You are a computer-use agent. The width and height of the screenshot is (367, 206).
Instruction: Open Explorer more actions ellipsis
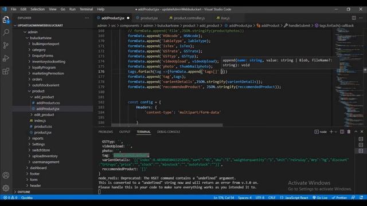point(87,18)
